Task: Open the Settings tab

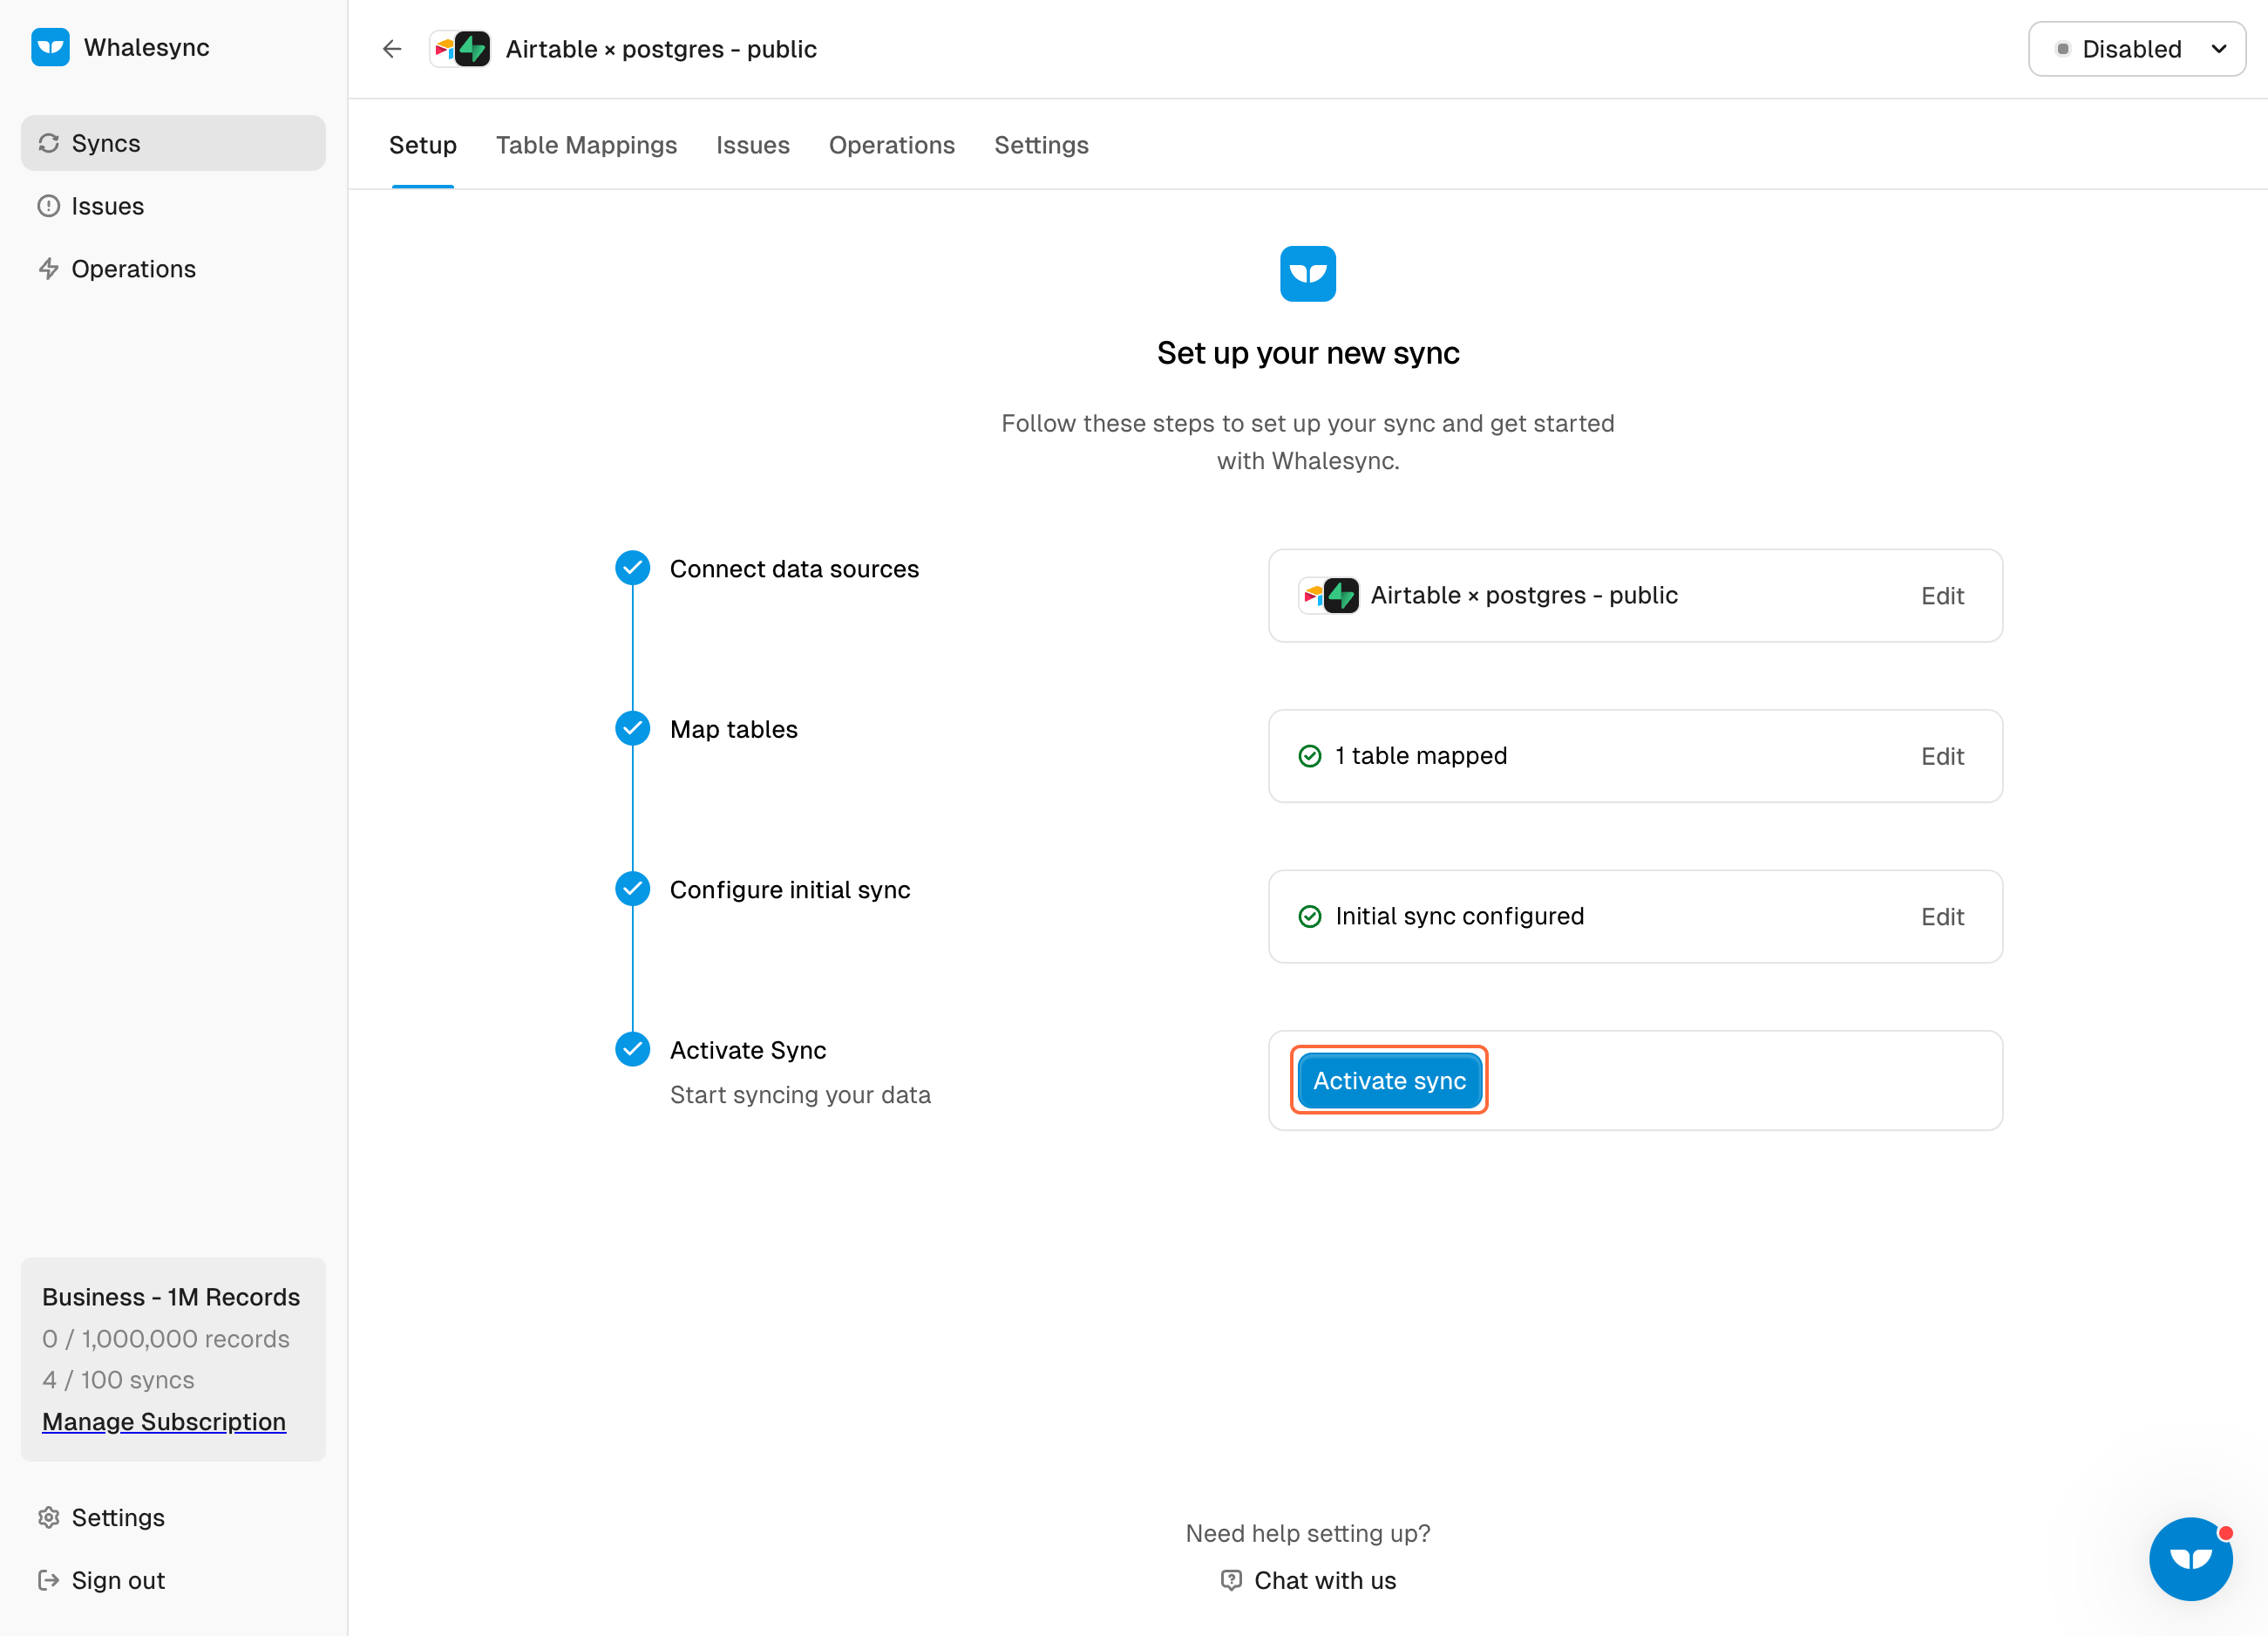Action: 1042,145
